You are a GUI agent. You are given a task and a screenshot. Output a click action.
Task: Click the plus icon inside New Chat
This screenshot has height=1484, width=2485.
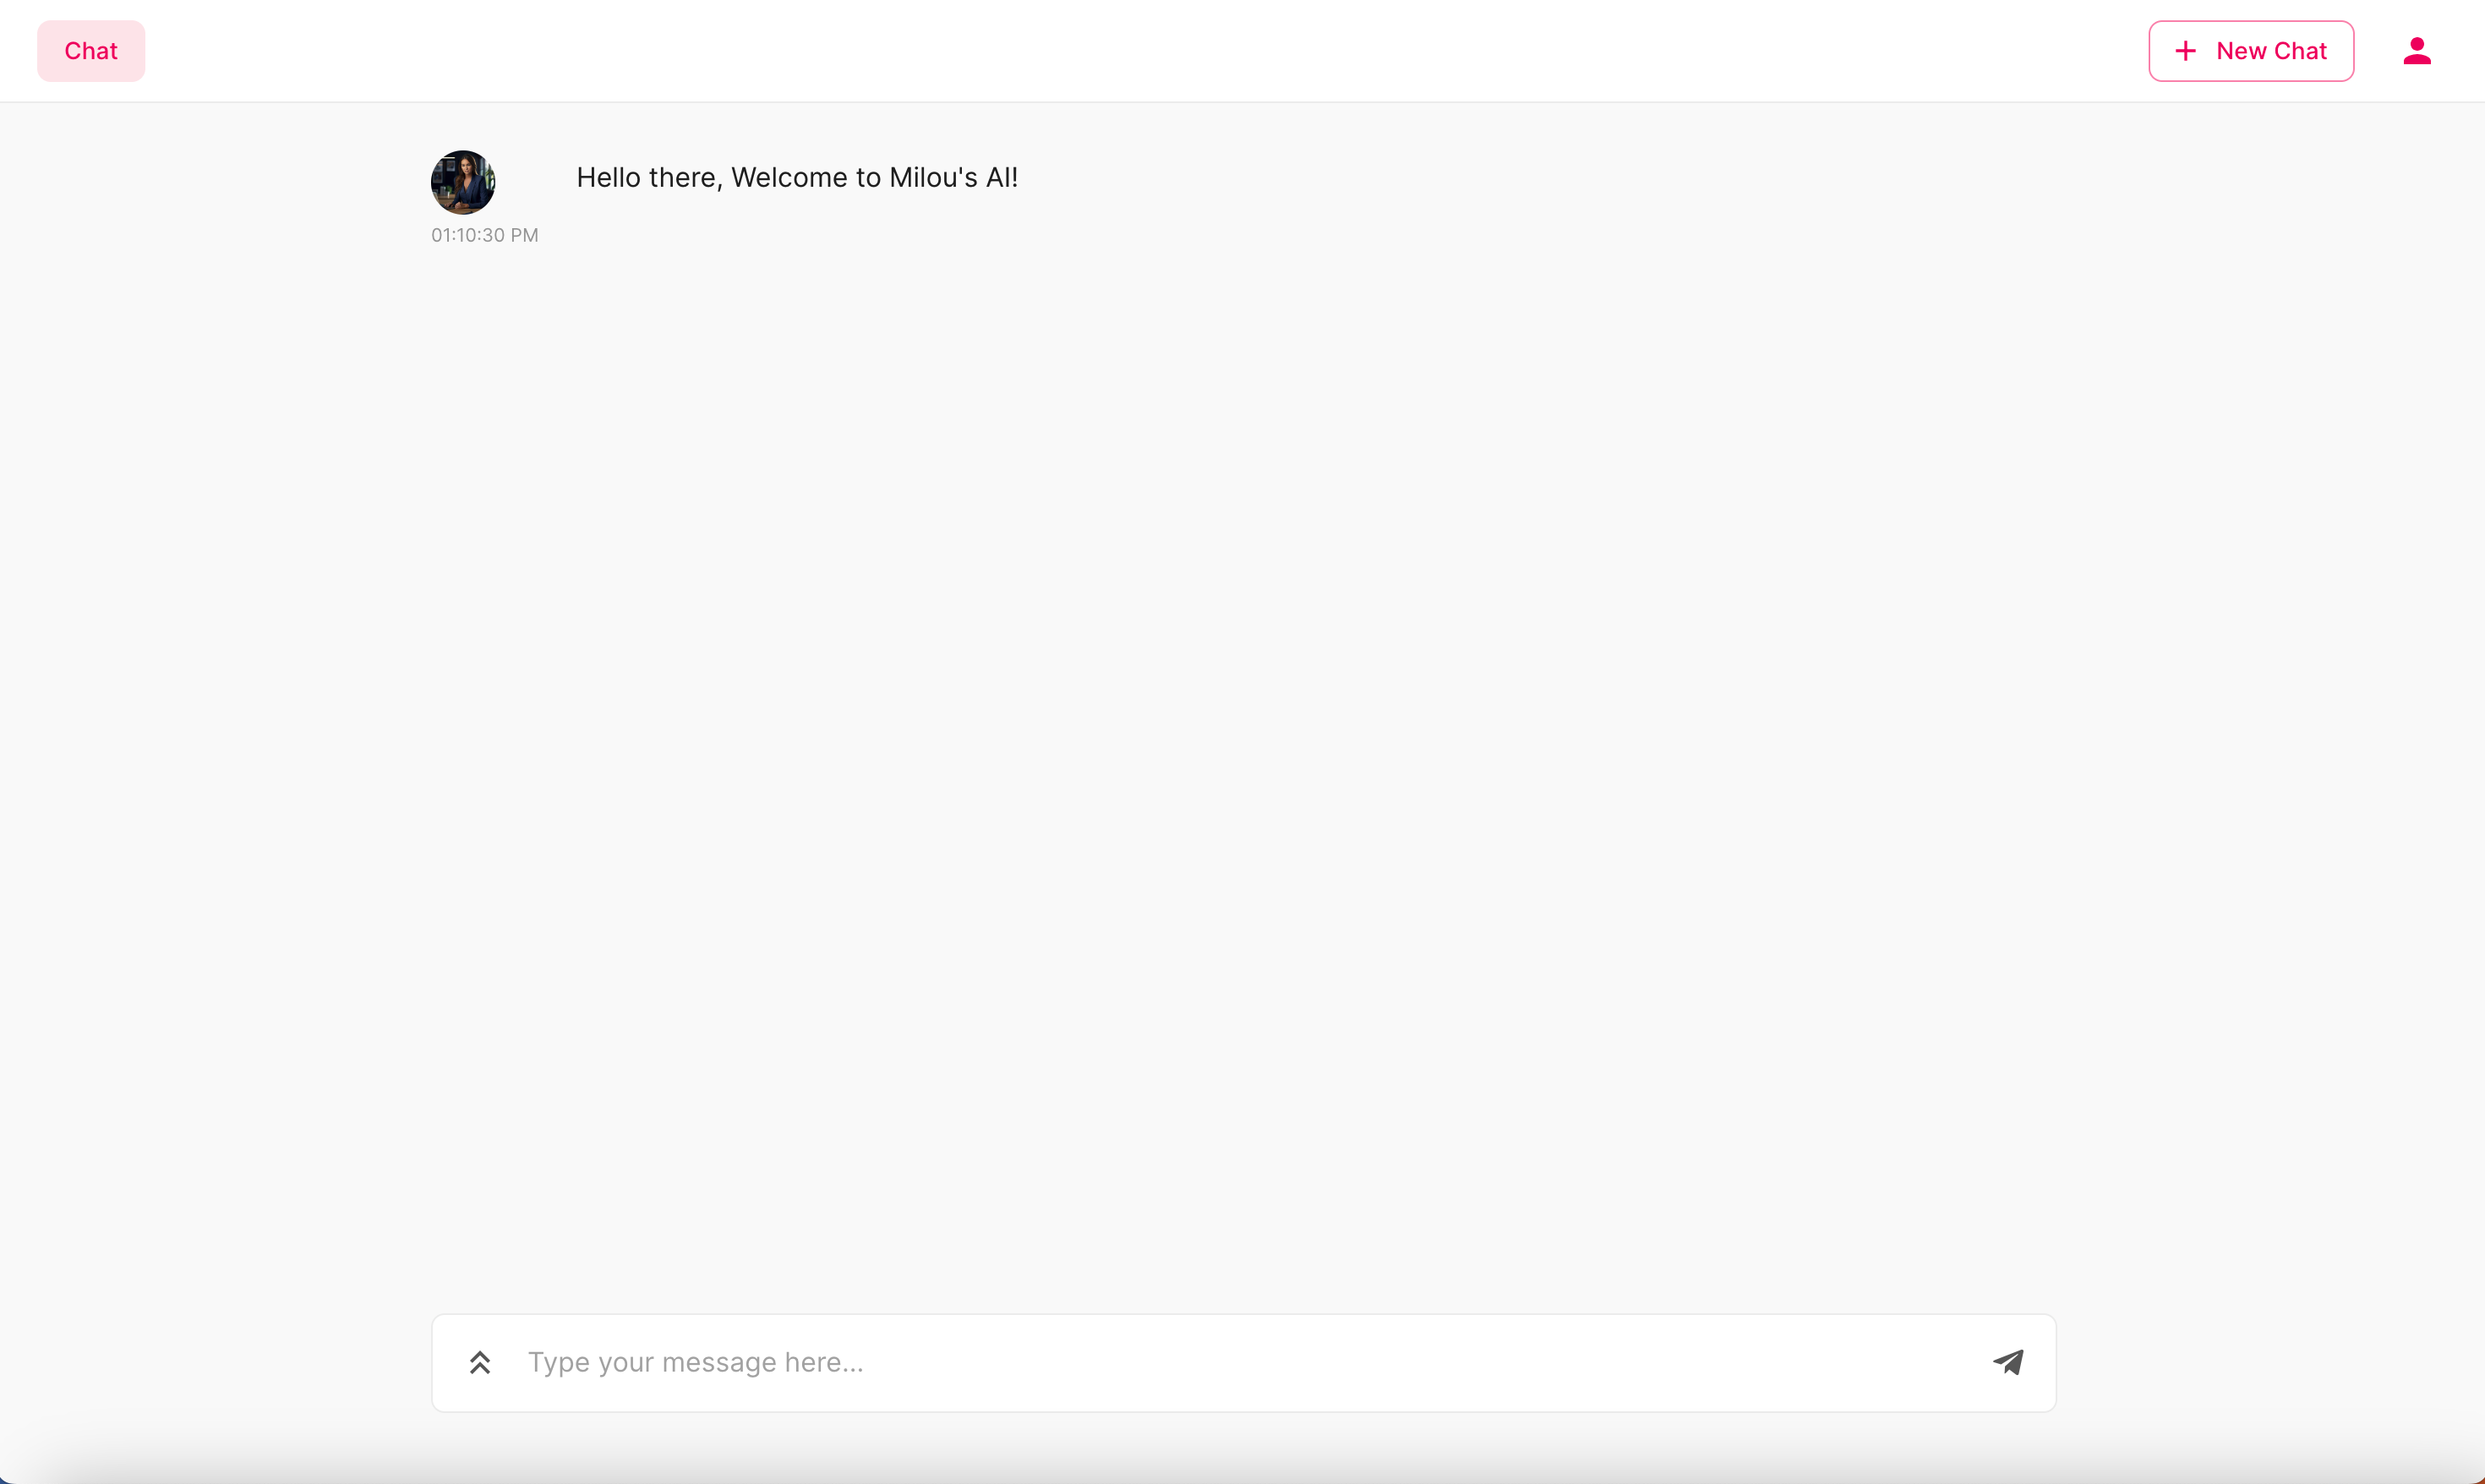pyautogui.click(x=2186, y=51)
